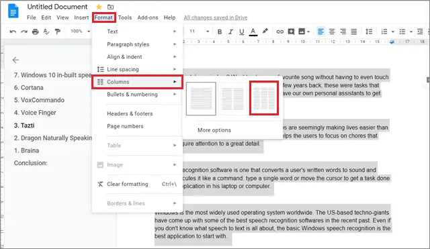Add a comment from the toolbar

pyautogui.click(x=291, y=32)
